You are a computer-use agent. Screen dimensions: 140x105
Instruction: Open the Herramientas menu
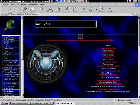pos(33,5)
